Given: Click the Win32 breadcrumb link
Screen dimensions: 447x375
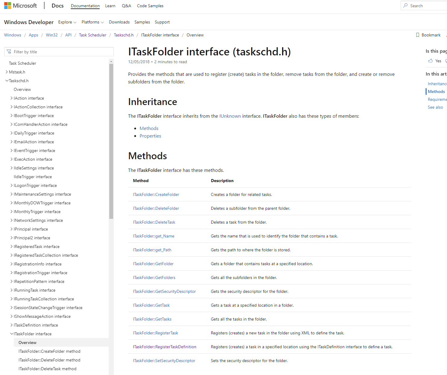Looking at the screenshot, I should pyautogui.click(x=52, y=35).
